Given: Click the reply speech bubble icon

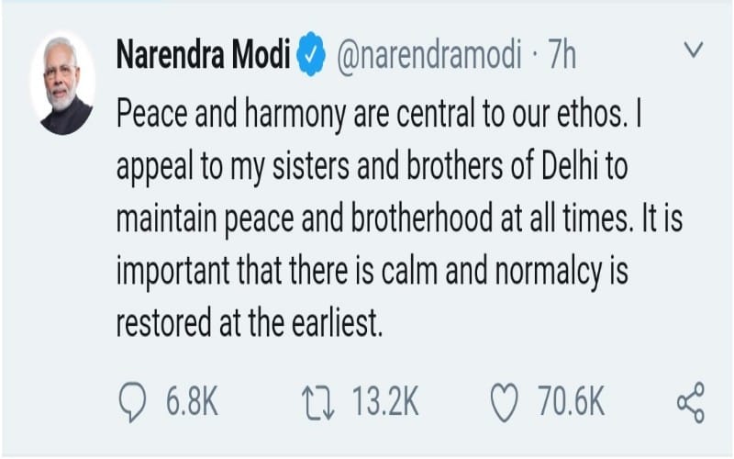Looking at the screenshot, I should click(x=136, y=400).
